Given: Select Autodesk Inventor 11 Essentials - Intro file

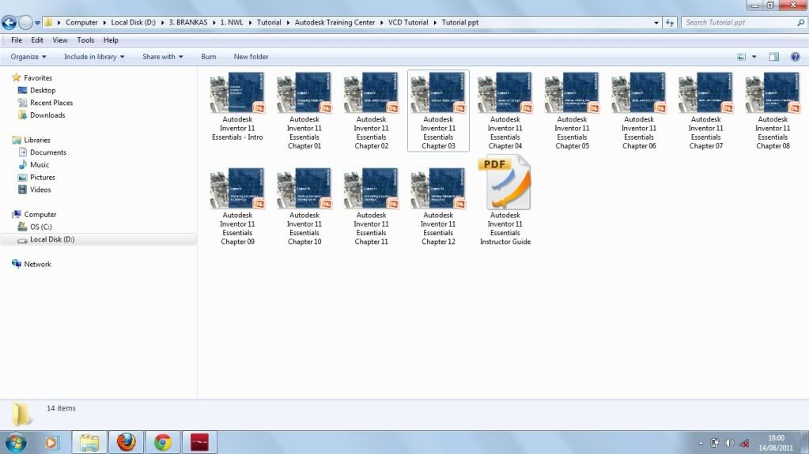Looking at the screenshot, I should pyautogui.click(x=237, y=107).
